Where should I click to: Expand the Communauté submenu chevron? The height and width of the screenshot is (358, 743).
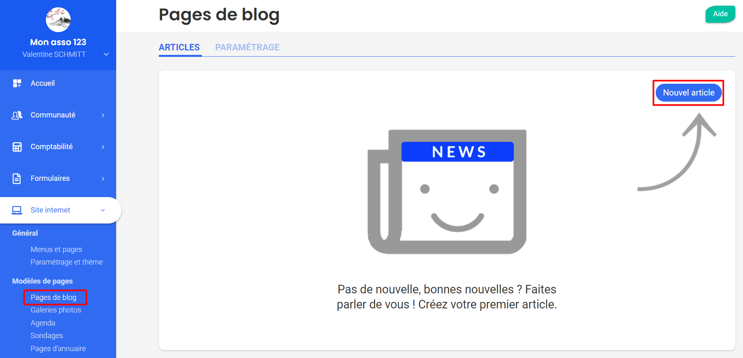coord(103,115)
